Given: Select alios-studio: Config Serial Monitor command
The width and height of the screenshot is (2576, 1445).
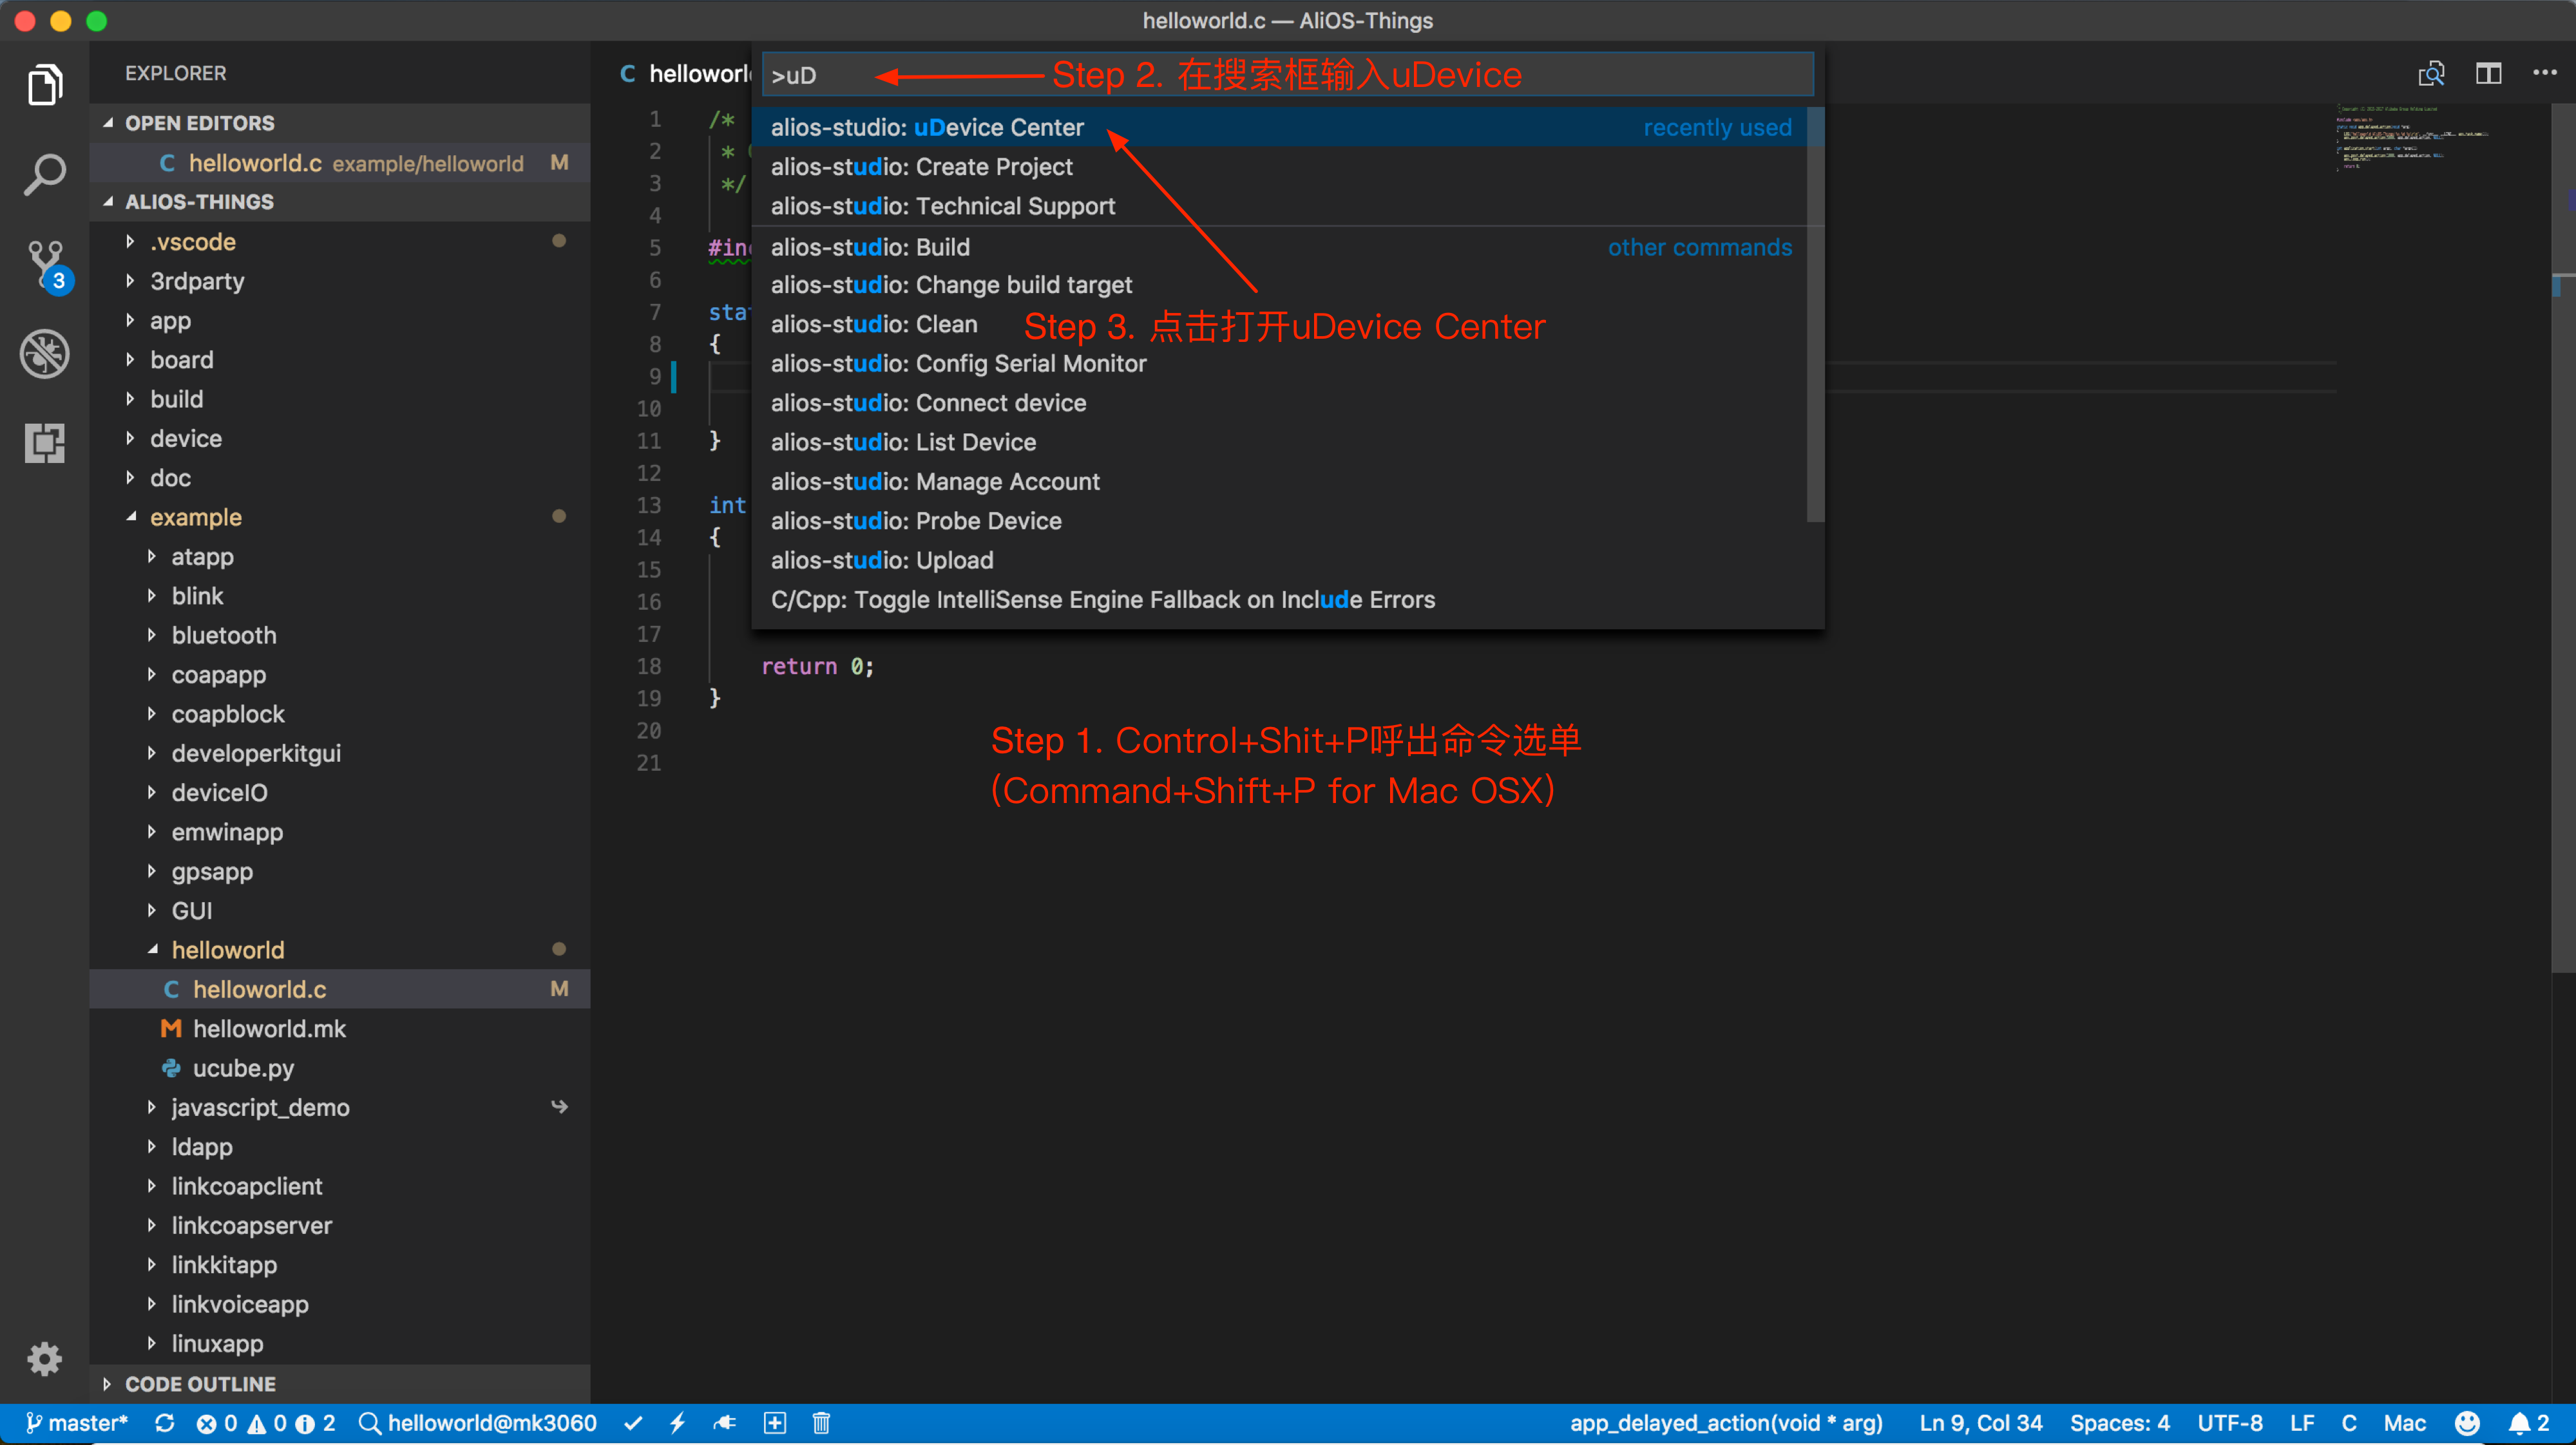Looking at the screenshot, I should (958, 363).
